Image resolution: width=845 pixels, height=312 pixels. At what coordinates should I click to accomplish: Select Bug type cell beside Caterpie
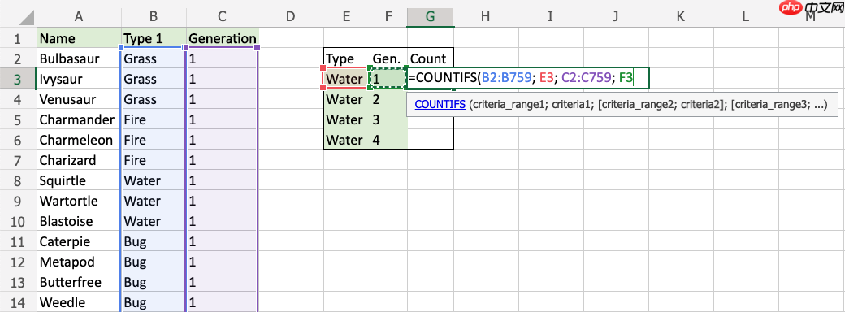click(x=154, y=241)
